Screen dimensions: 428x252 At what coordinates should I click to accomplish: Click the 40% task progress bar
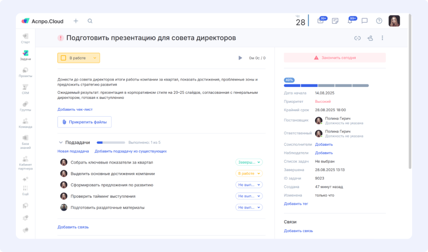click(326, 85)
